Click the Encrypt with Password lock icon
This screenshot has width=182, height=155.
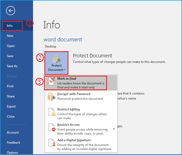pos(52,96)
